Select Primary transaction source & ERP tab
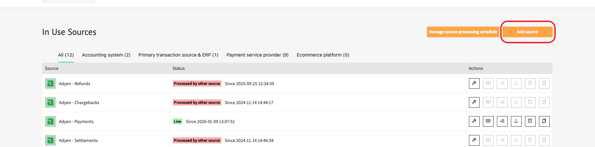595x147 pixels. (178, 55)
